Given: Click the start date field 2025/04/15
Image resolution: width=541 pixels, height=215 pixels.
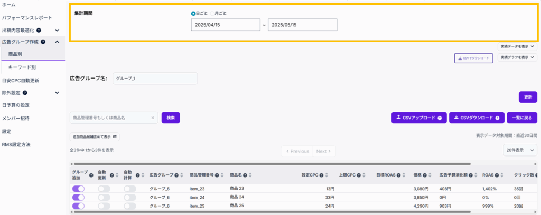Looking at the screenshot, I should tap(224, 25).
